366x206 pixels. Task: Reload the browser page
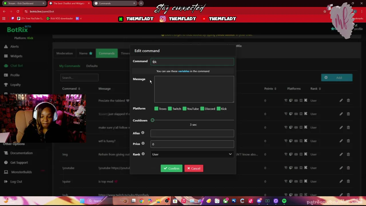(x=18, y=11)
